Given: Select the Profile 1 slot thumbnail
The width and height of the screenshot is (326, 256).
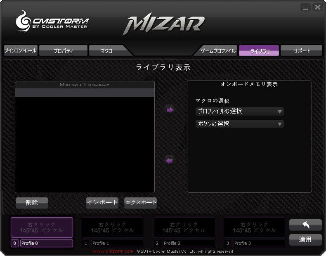Looking at the screenshot, I should pos(113,228).
